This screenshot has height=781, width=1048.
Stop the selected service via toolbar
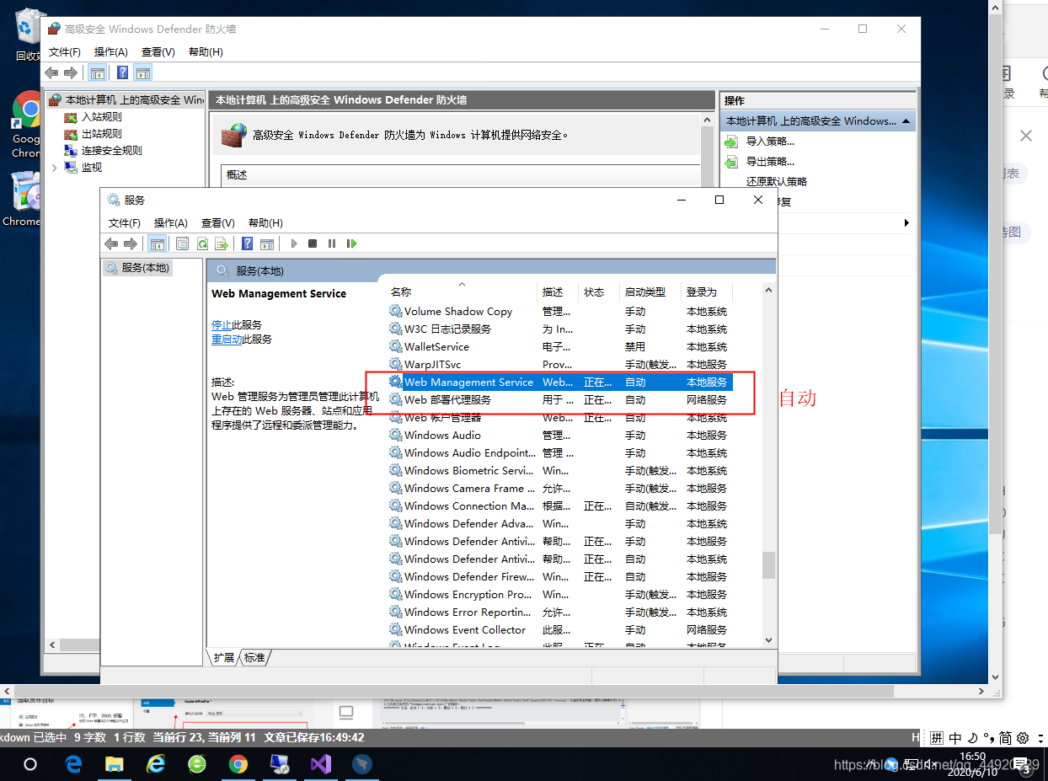[x=313, y=243]
